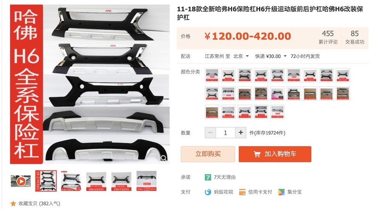The height and width of the screenshot is (209, 375).
Task: Click the star icon next to 收藏宝贝
Action: pos(13,204)
